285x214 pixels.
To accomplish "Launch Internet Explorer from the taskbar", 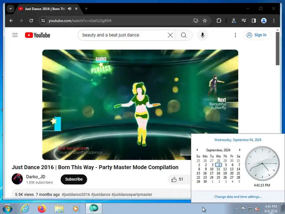I will click(x=25, y=208).
